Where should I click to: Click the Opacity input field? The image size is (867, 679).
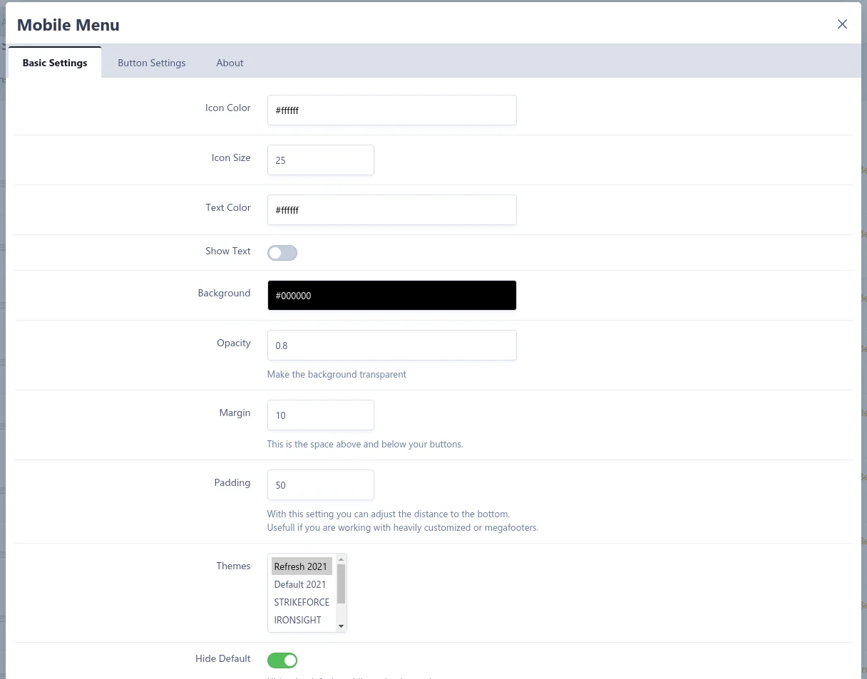391,346
